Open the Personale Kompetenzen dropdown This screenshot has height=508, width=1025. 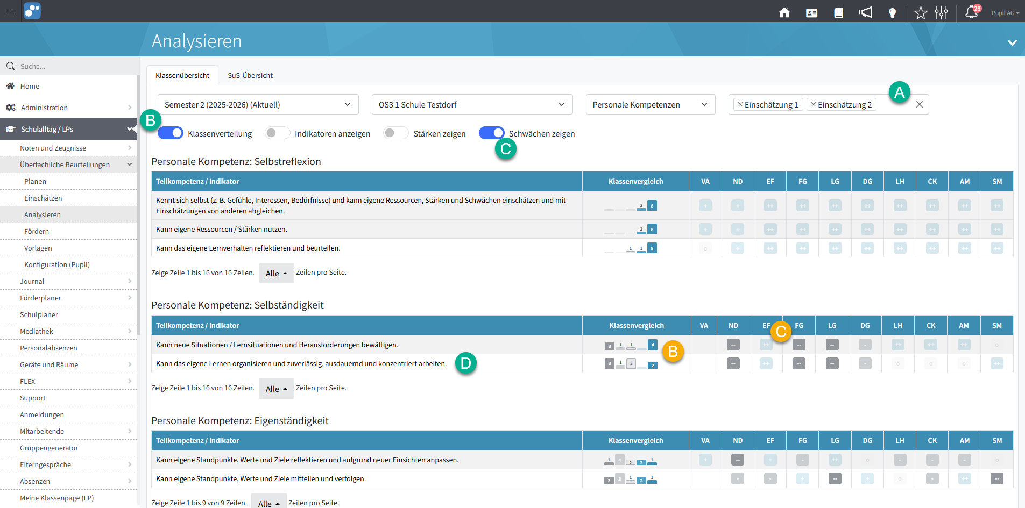tap(651, 104)
